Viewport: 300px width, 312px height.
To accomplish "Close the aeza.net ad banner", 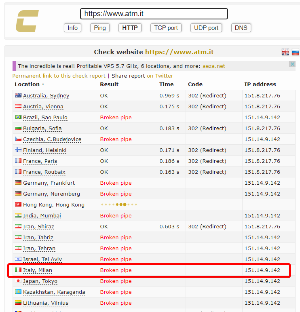I will pyautogui.click(x=292, y=64).
